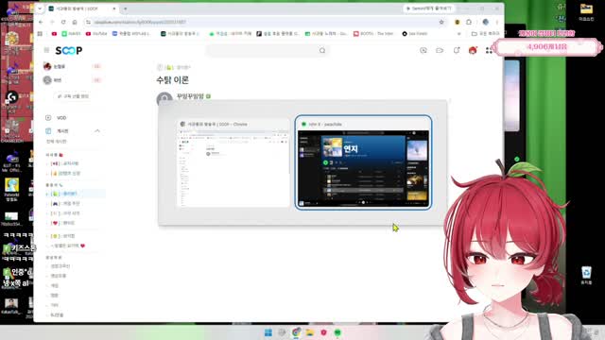Select the Spotify window thumbnail in switcher
The height and width of the screenshot is (340, 605).
pos(363,162)
